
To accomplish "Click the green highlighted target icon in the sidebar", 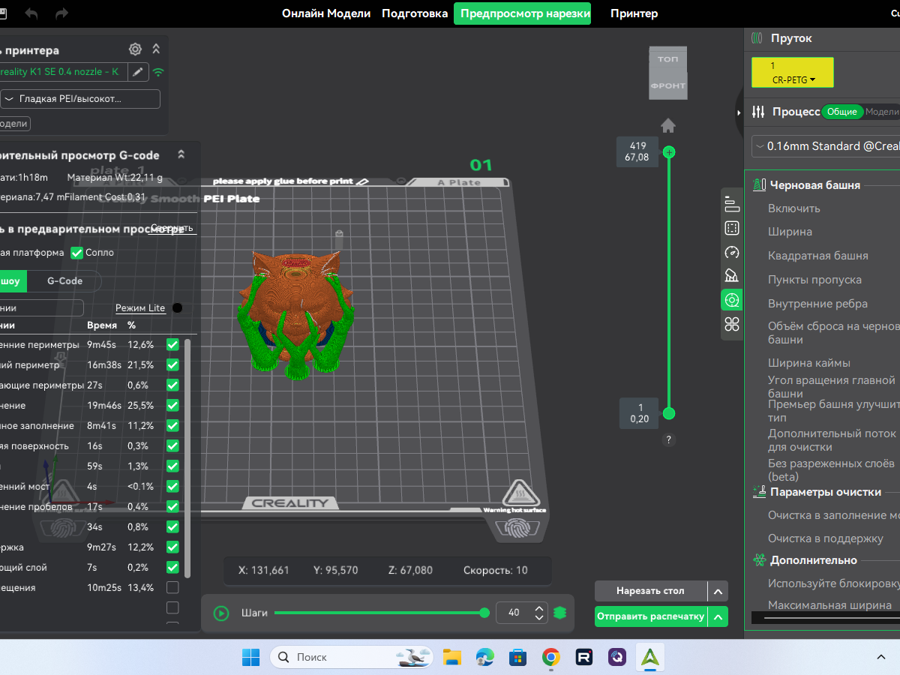I will [x=732, y=300].
